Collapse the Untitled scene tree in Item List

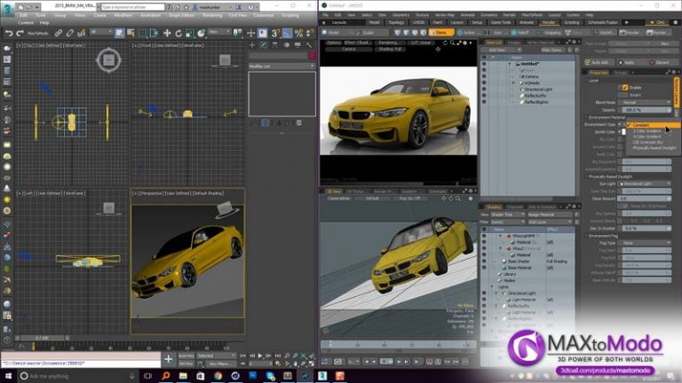point(510,64)
